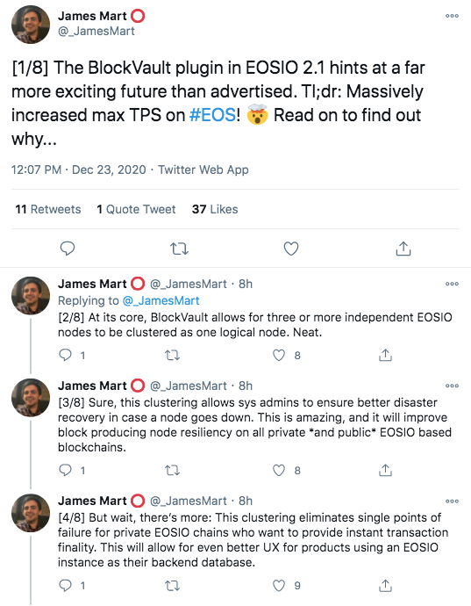Open more options on [4/8] tweet
This screenshot has width=471, height=606.
(x=452, y=501)
